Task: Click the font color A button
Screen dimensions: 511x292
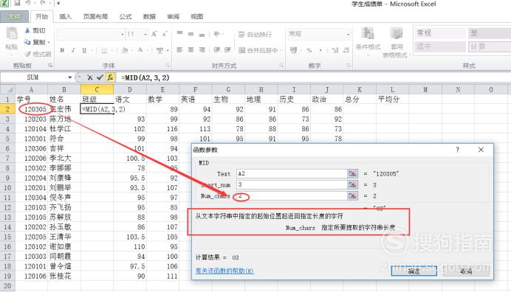Action: 140,50
